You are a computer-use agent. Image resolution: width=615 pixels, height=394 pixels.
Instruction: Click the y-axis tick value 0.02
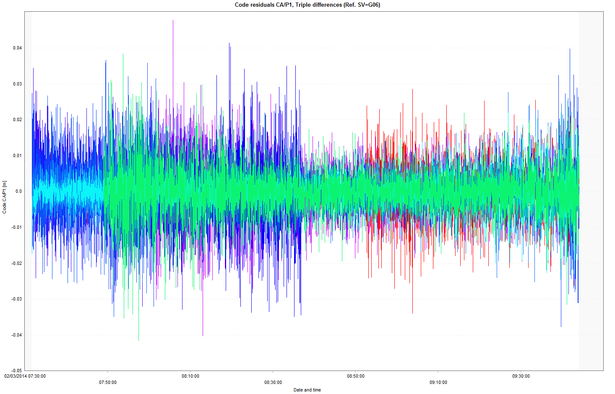17,119
